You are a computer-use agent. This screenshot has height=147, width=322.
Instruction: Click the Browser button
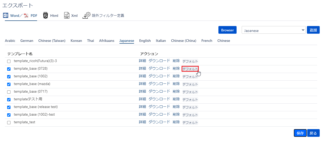pyautogui.click(x=227, y=30)
